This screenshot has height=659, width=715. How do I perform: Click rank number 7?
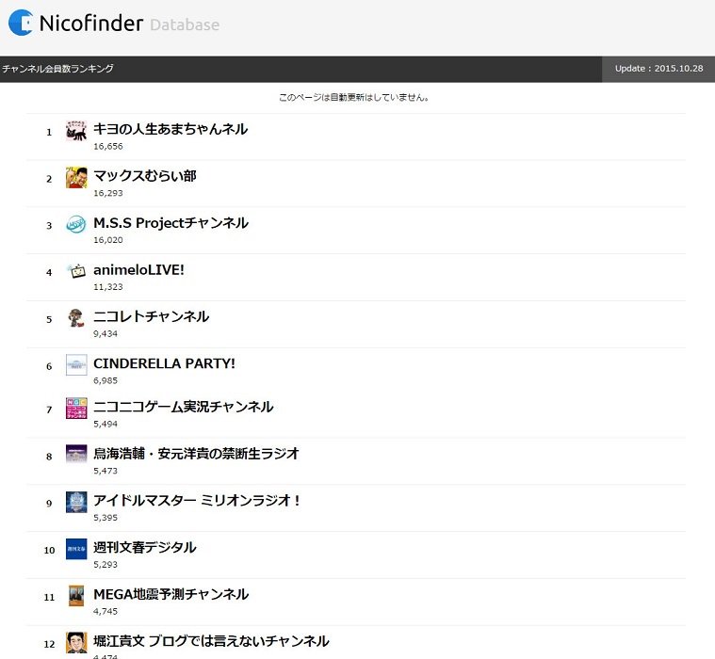point(49,410)
